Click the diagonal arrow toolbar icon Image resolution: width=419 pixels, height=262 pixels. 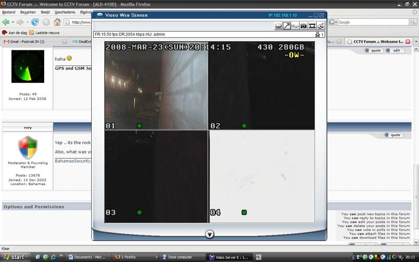[286, 26]
